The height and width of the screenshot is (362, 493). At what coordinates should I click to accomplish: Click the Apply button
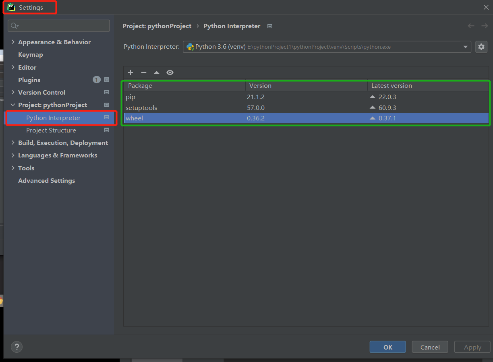(472, 347)
